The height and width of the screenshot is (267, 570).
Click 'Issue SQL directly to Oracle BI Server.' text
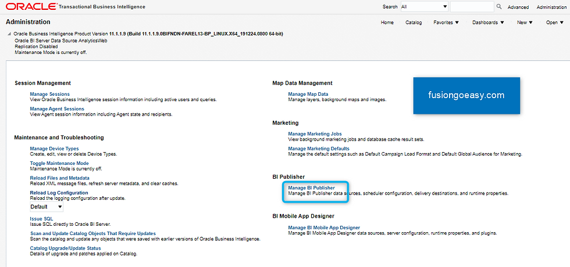pos(70,224)
